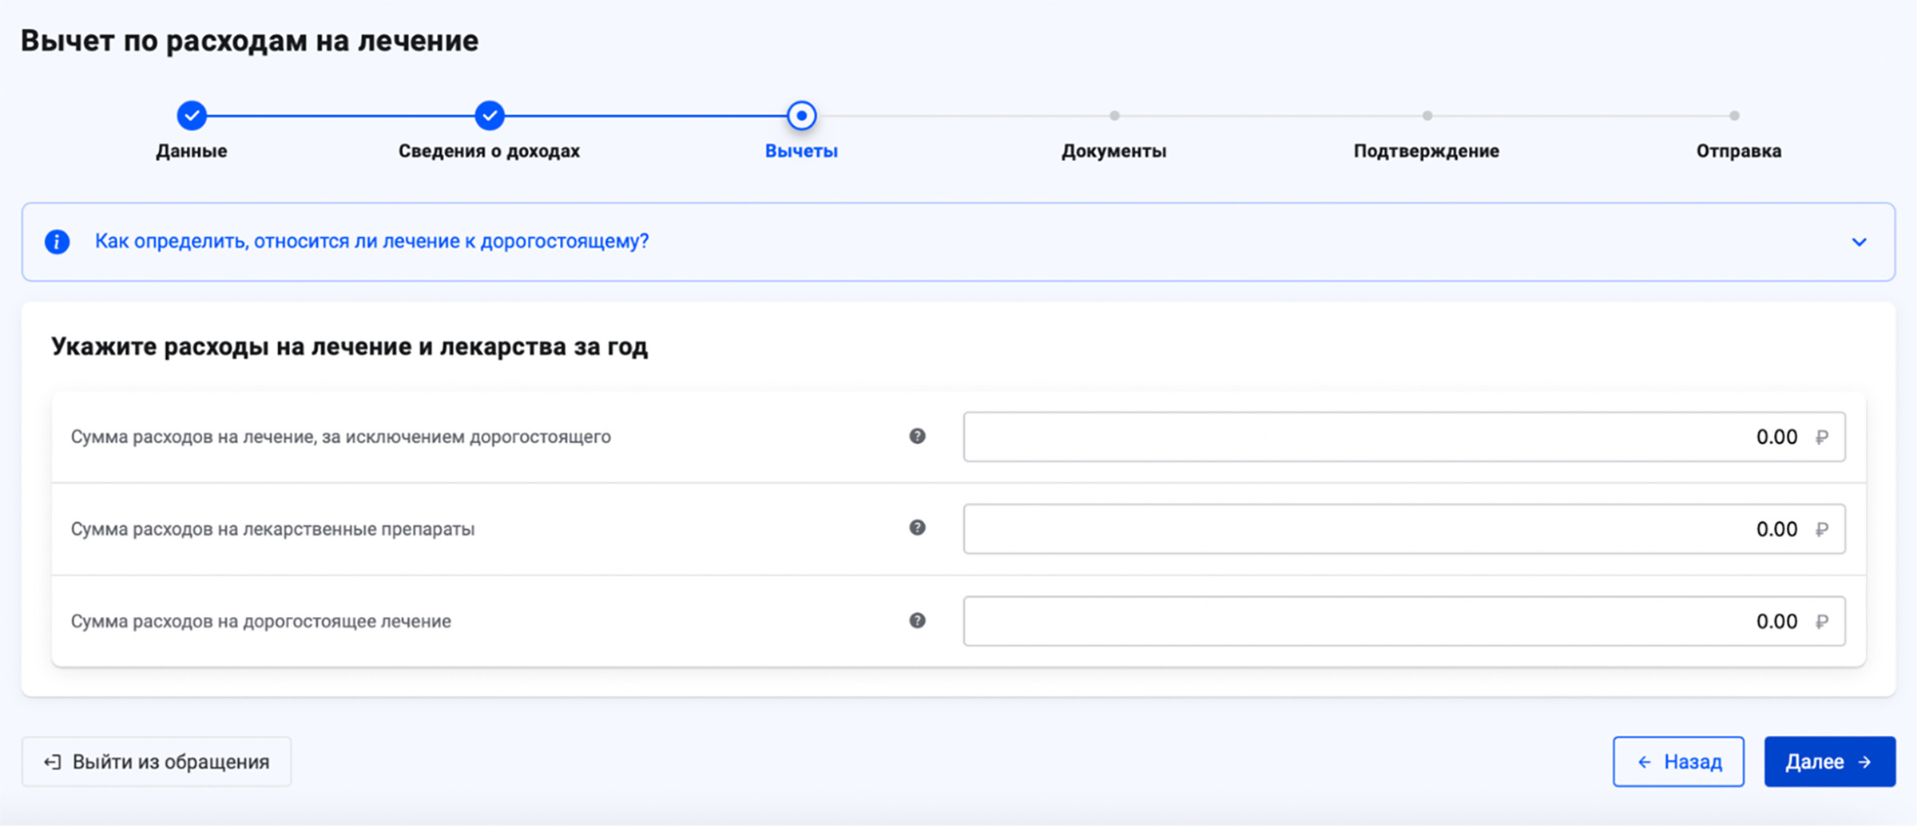Screen dimensions: 1917x826
Task: Click the 'Подтверждение' step dot
Action: point(1427,116)
